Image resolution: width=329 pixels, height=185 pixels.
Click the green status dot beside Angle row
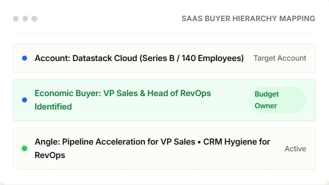pyautogui.click(x=25, y=148)
